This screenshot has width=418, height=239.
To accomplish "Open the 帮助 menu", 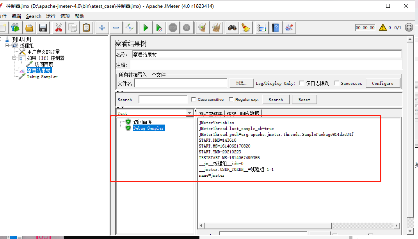I will [80, 16].
